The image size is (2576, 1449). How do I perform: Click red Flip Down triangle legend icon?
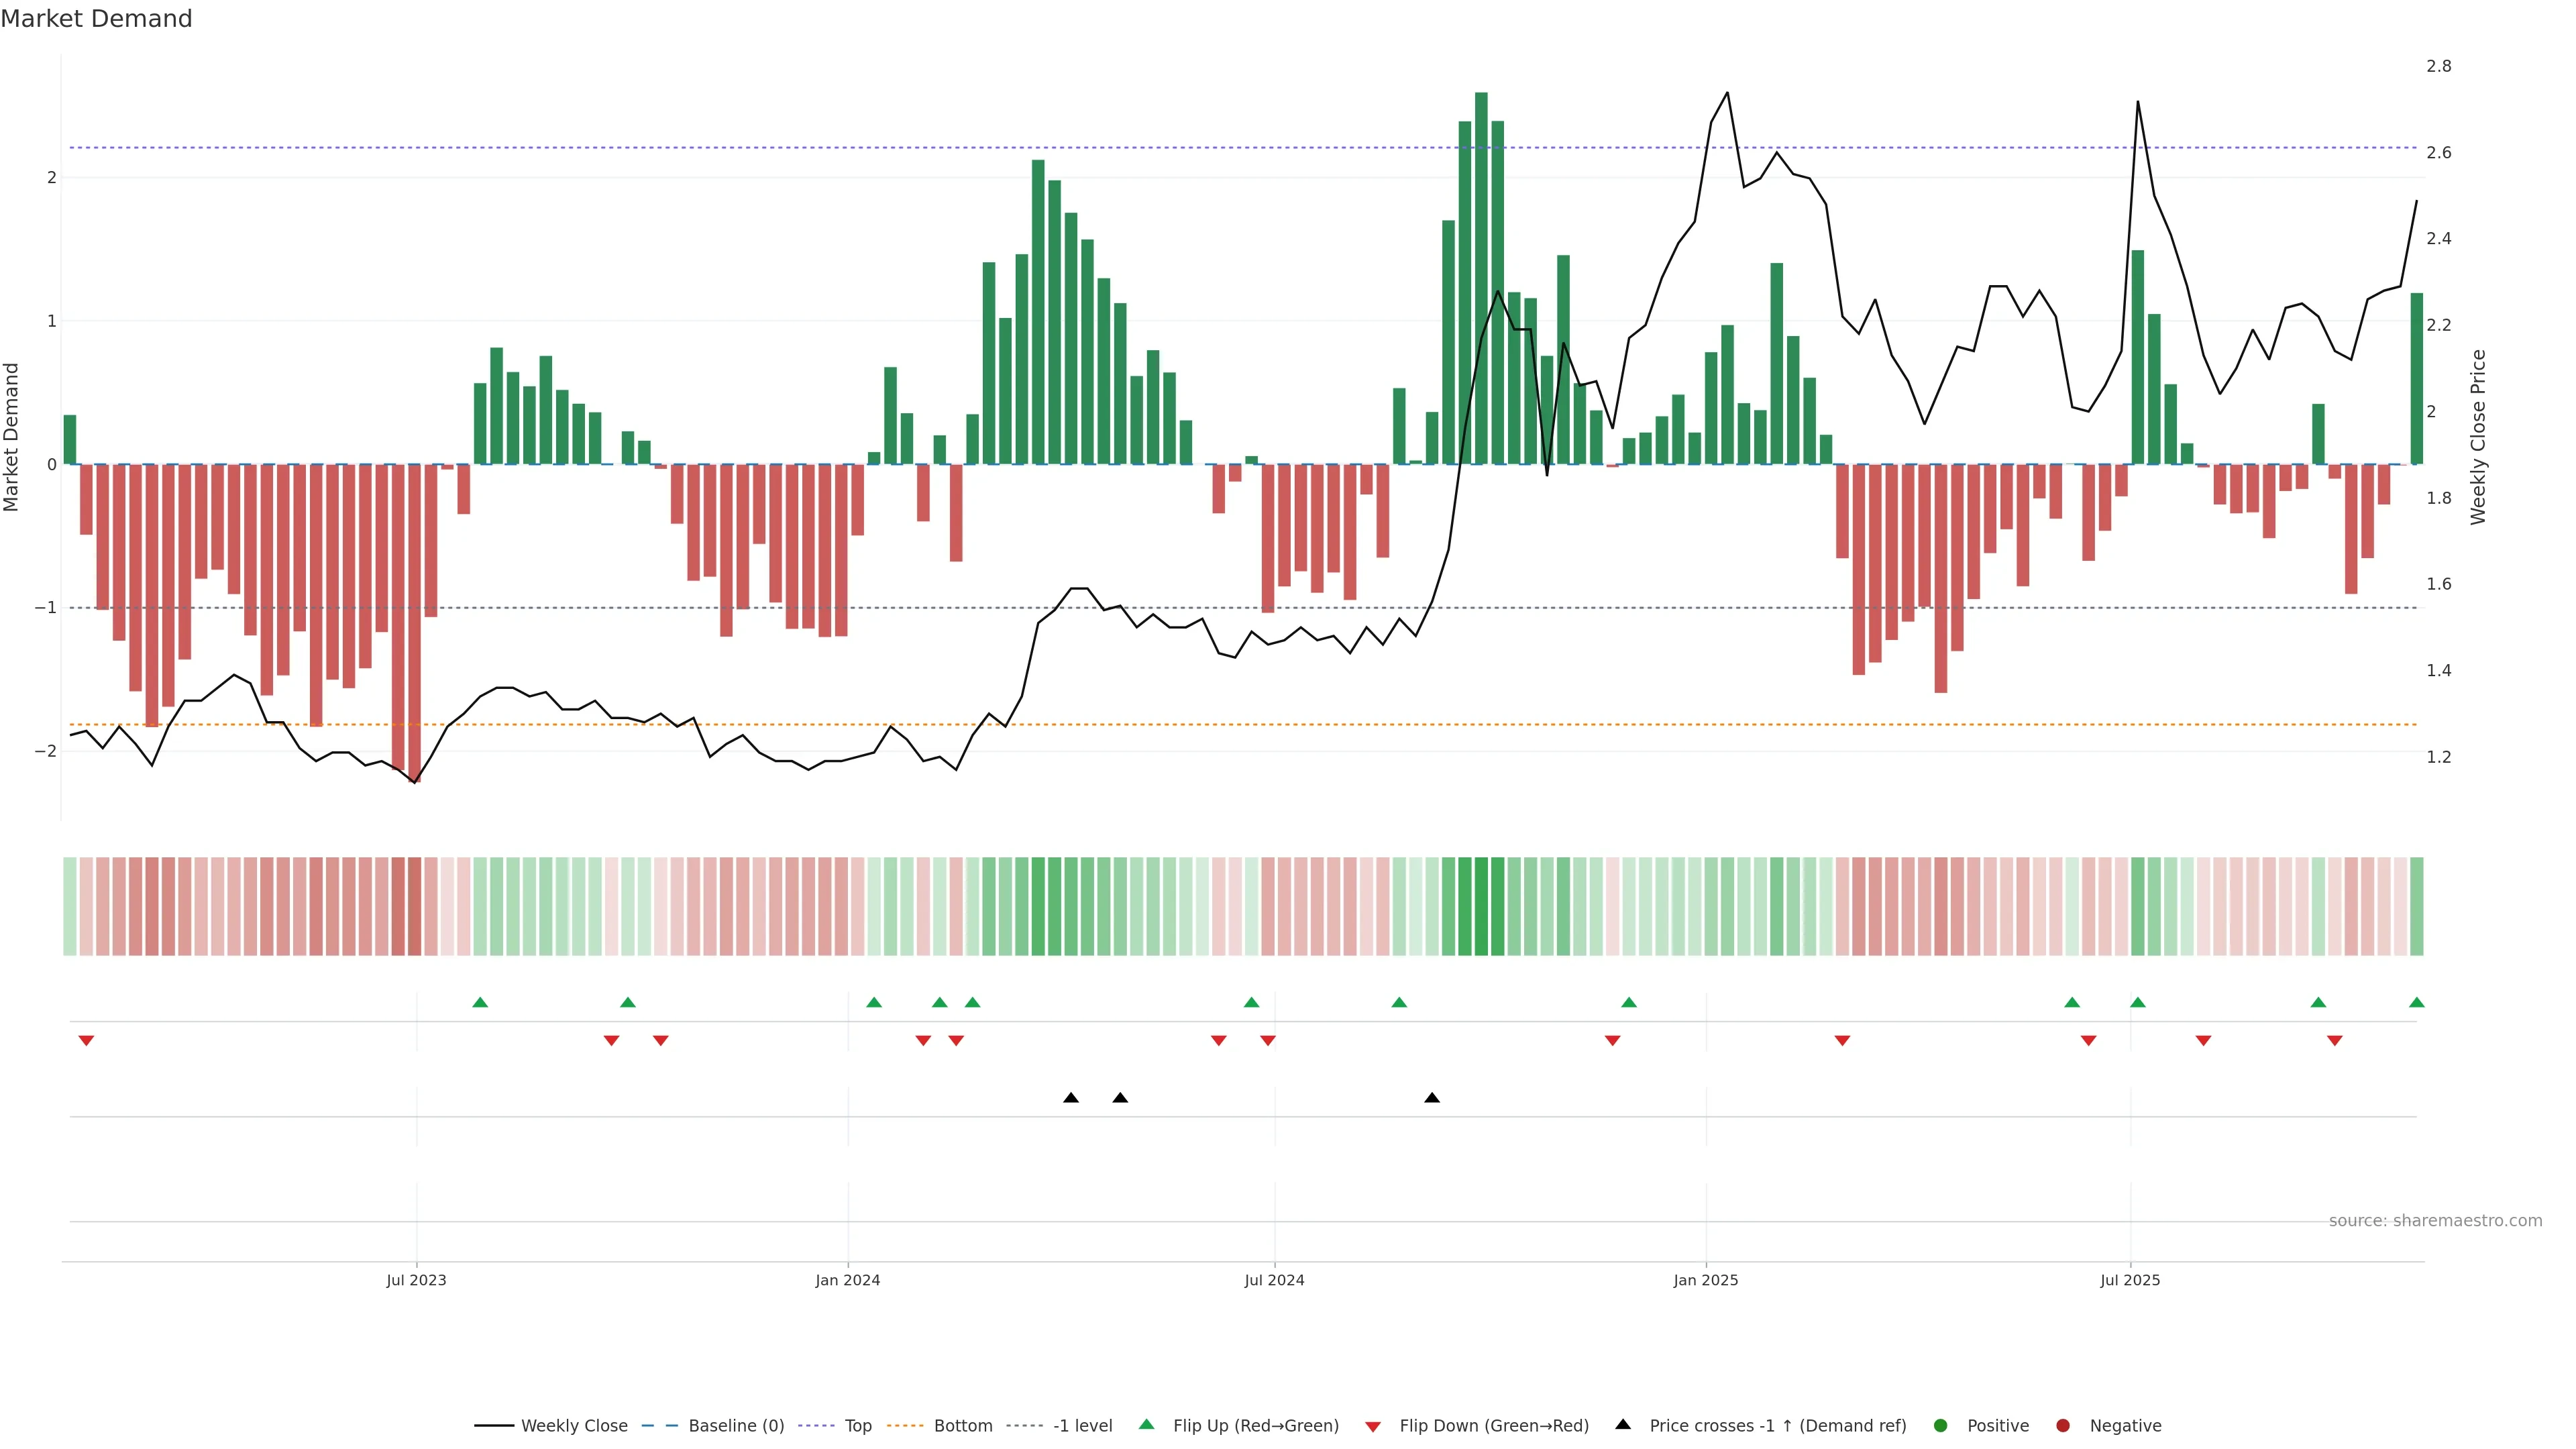pos(1373,1427)
